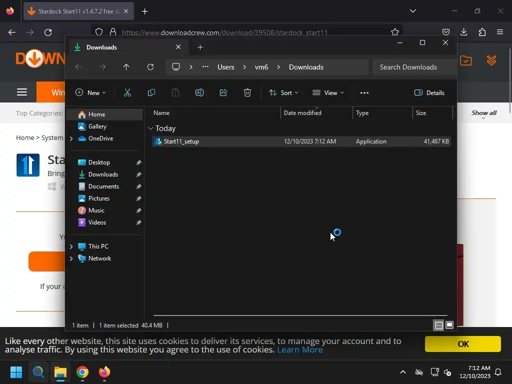Sort by the Type column header

click(382, 113)
